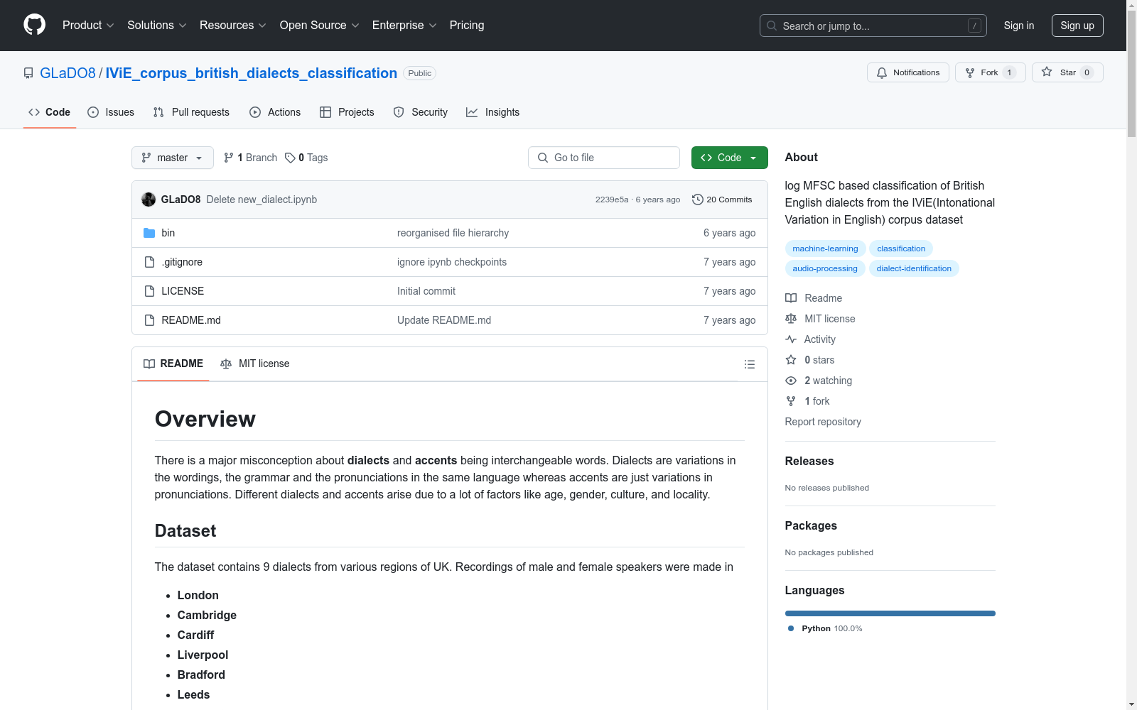1137x710 pixels.
Task: Switch to the Actions tab
Action: (275, 112)
